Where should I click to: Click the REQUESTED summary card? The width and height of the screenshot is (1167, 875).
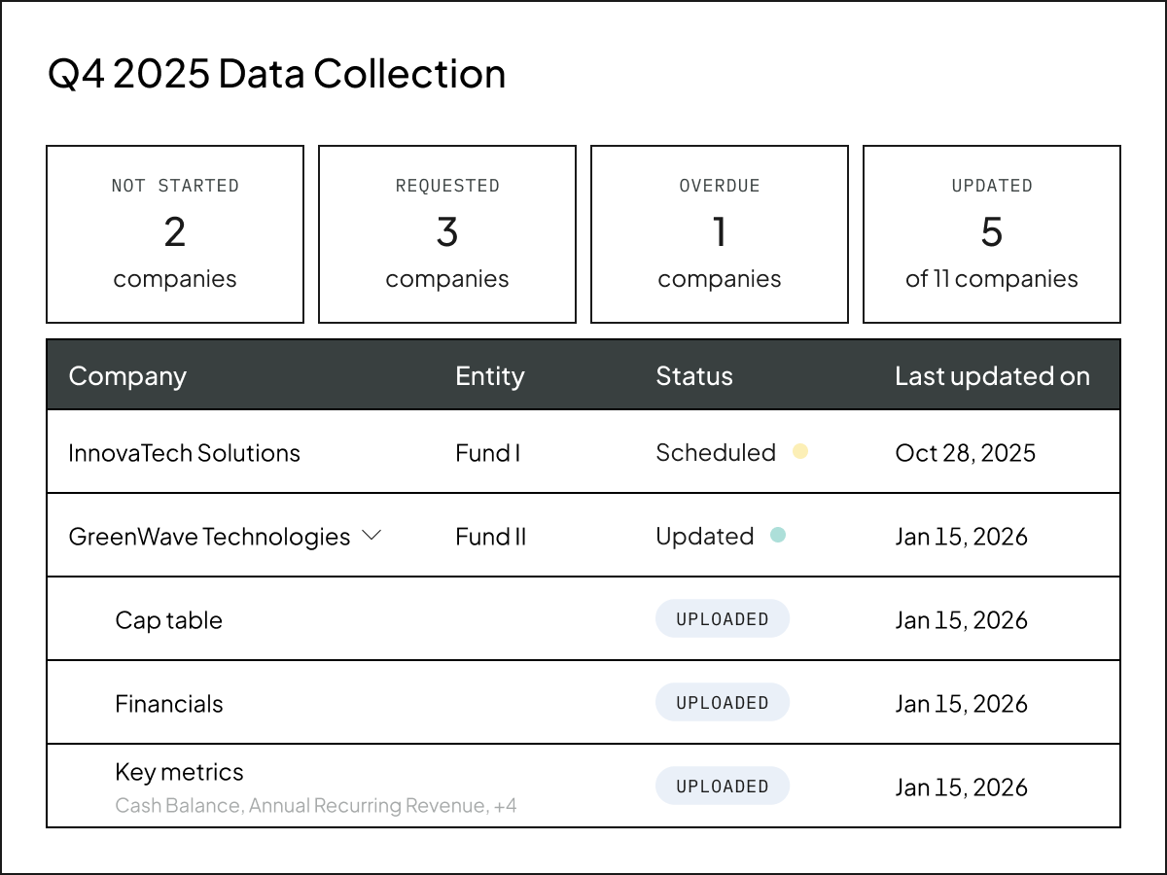pos(447,233)
